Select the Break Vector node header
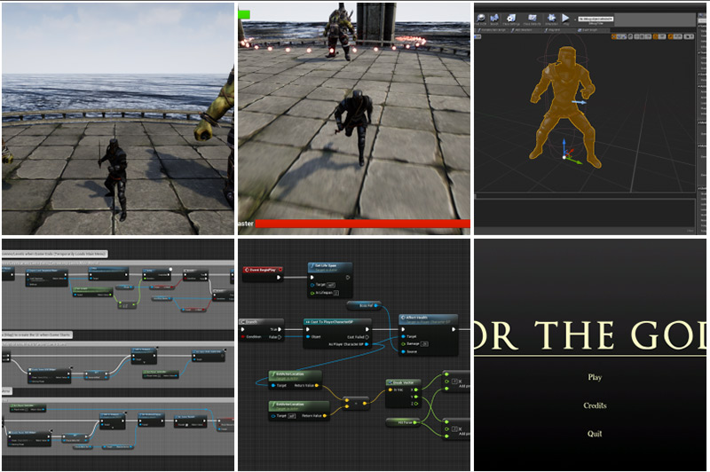710x472 pixels. pyautogui.click(x=404, y=382)
